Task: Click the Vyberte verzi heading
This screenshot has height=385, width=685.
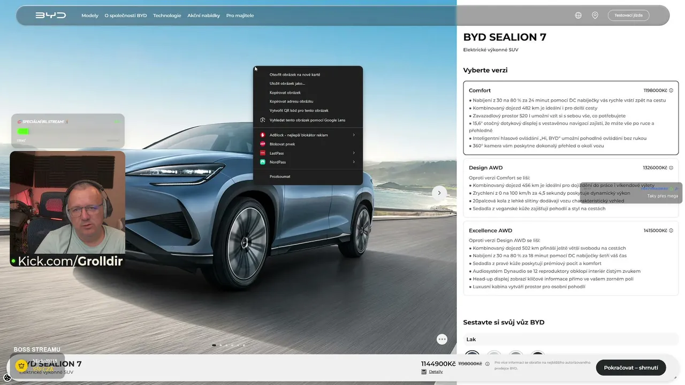Action: (485, 70)
